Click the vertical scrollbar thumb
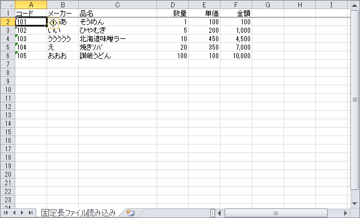This screenshot has height=218, width=360. (x=355, y=100)
